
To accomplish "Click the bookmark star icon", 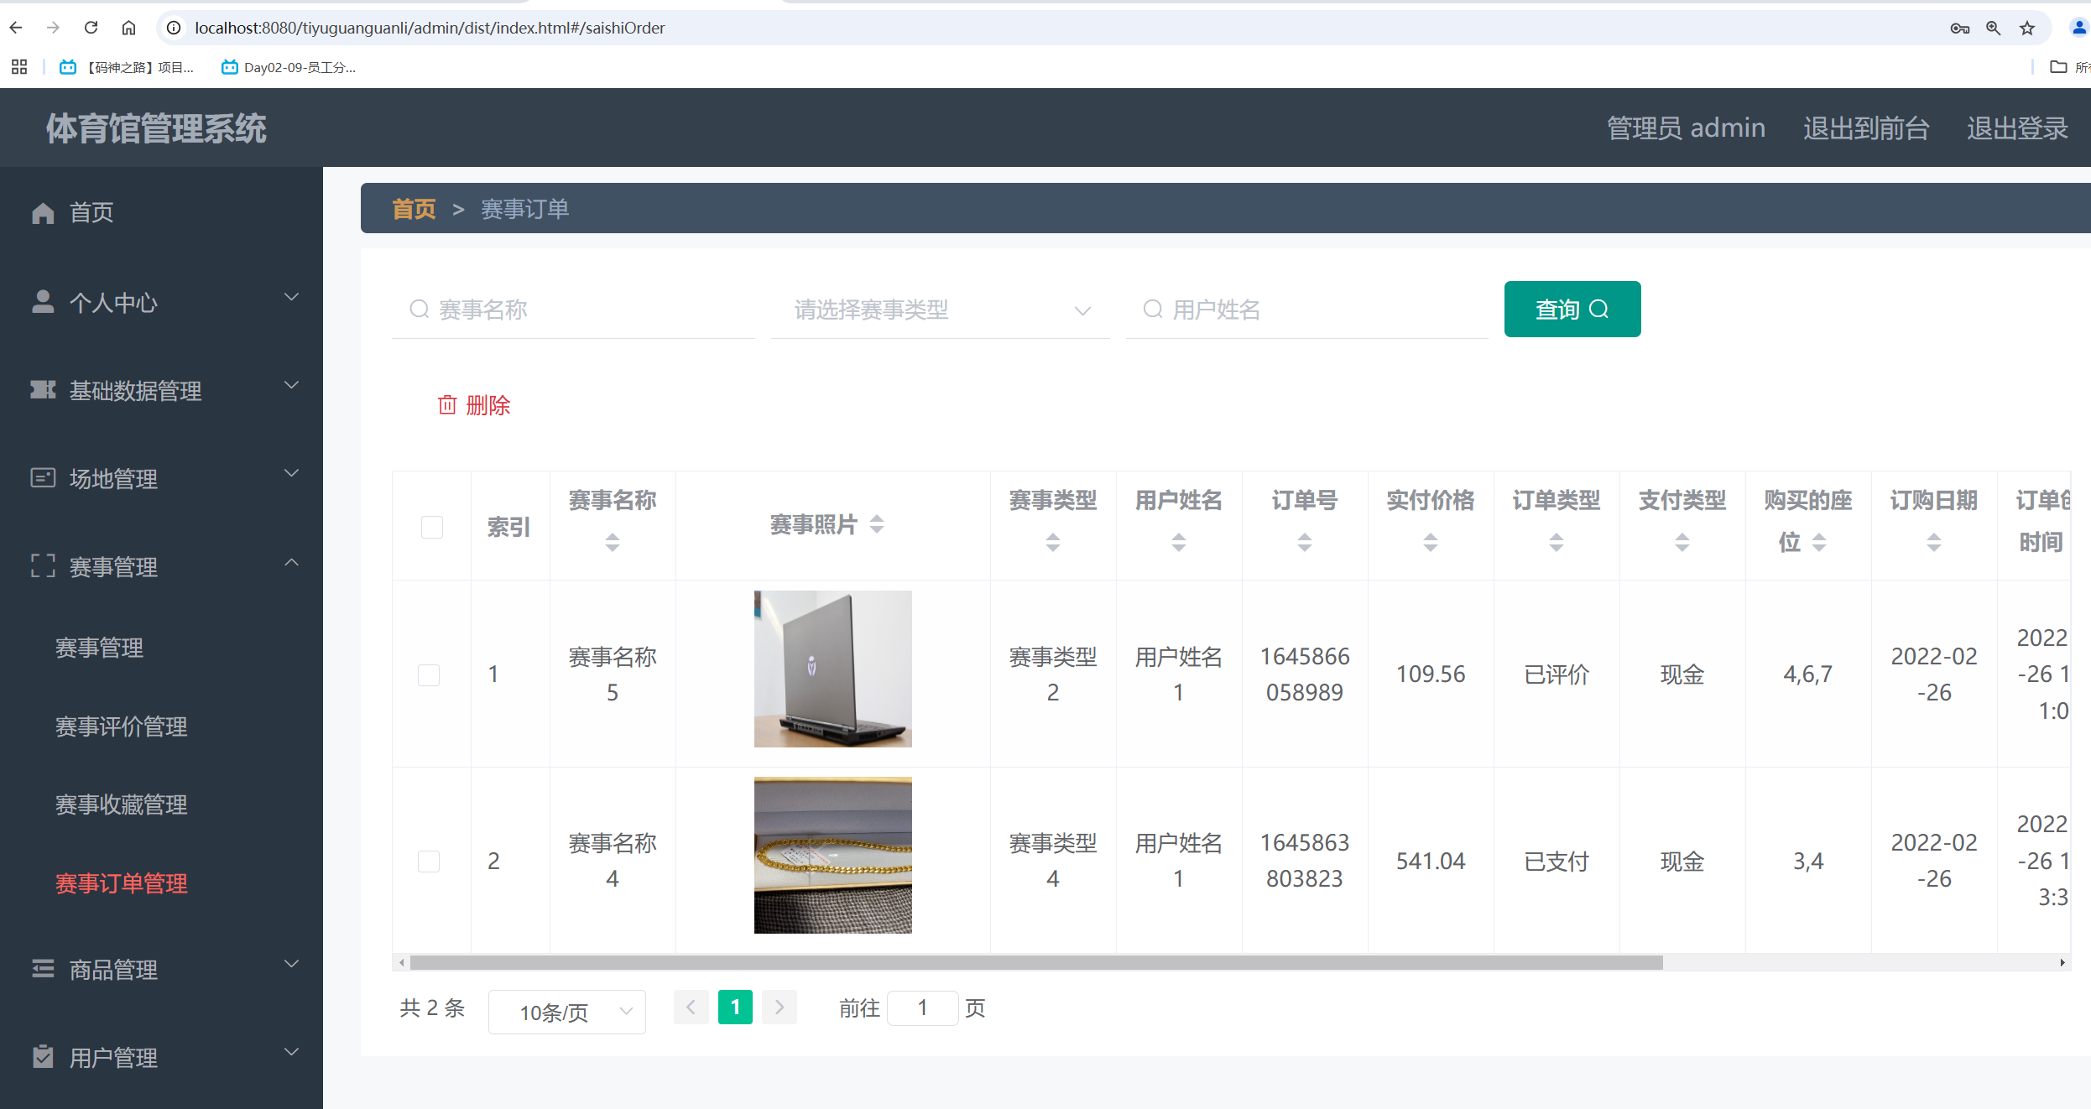I will tap(2027, 28).
